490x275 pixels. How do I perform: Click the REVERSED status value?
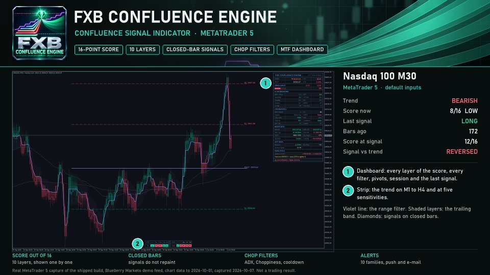(462, 152)
